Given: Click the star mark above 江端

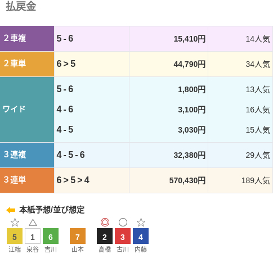Looking at the screenshot, I should (15, 223).
